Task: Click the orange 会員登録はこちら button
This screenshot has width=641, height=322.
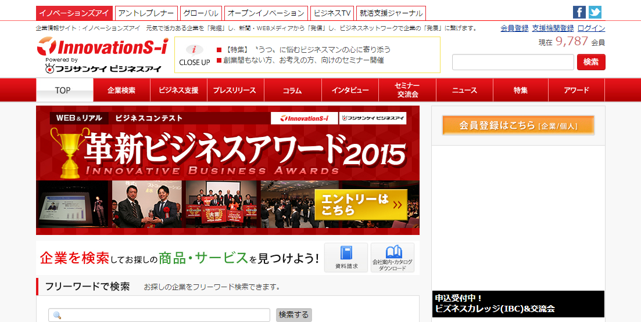Action: pos(518,125)
